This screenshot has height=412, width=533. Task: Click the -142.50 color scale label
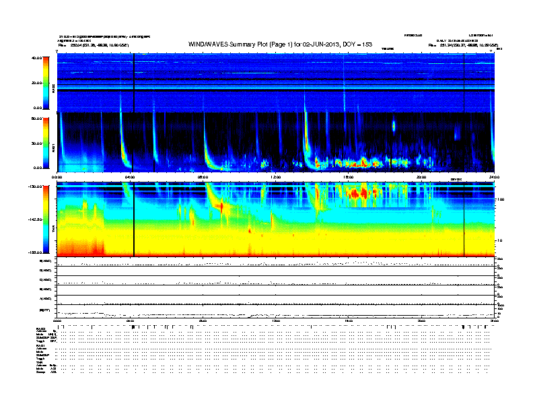pos(36,219)
